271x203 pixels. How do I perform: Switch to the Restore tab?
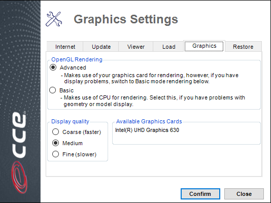tap(243, 47)
